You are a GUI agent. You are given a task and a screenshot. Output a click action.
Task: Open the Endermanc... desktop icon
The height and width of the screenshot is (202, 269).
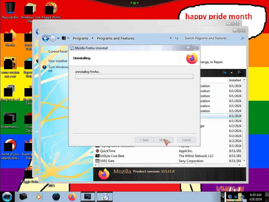click(10, 120)
